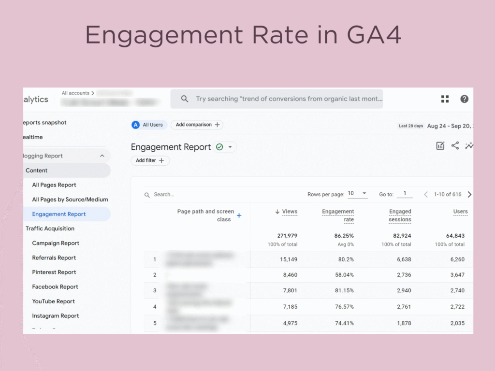Collapse the Blogging Report section

click(102, 156)
